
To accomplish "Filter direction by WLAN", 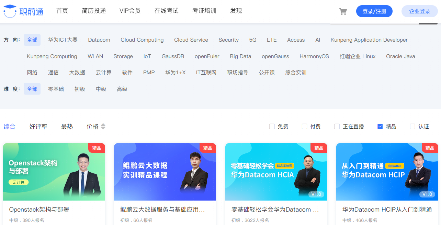I will pos(95,56).
